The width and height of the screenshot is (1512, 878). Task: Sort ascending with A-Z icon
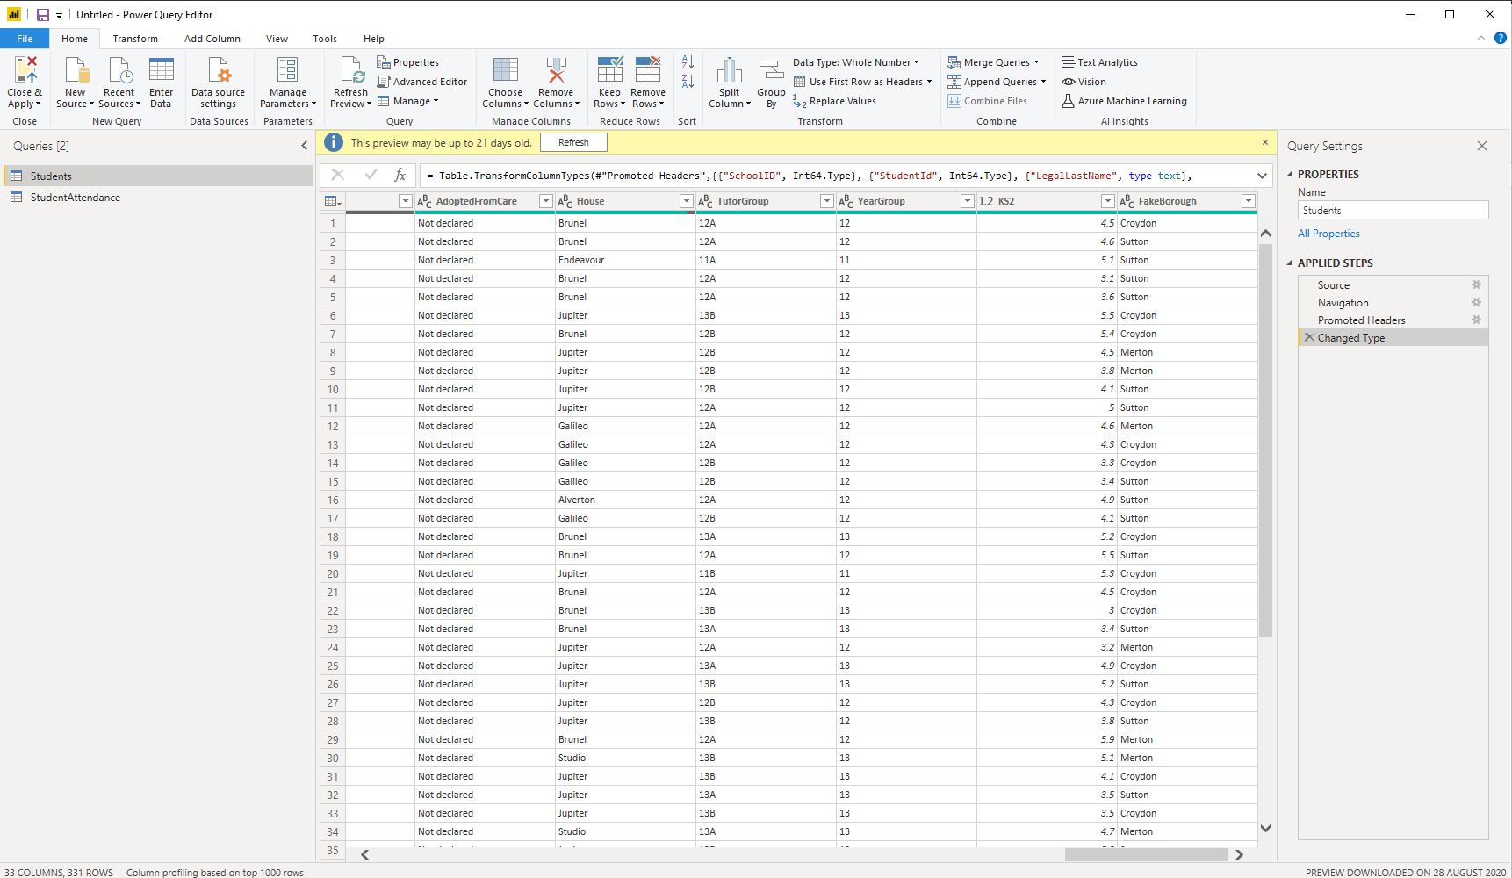coord(688,62)
